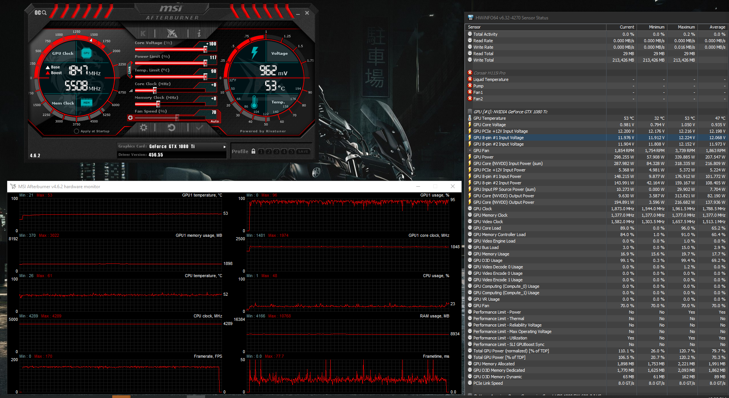Image resolution: width=729 pixels, height=398 pixels.
Task: Expand the Graphics Card selector arrow
Action: click(x=224, y=147)
